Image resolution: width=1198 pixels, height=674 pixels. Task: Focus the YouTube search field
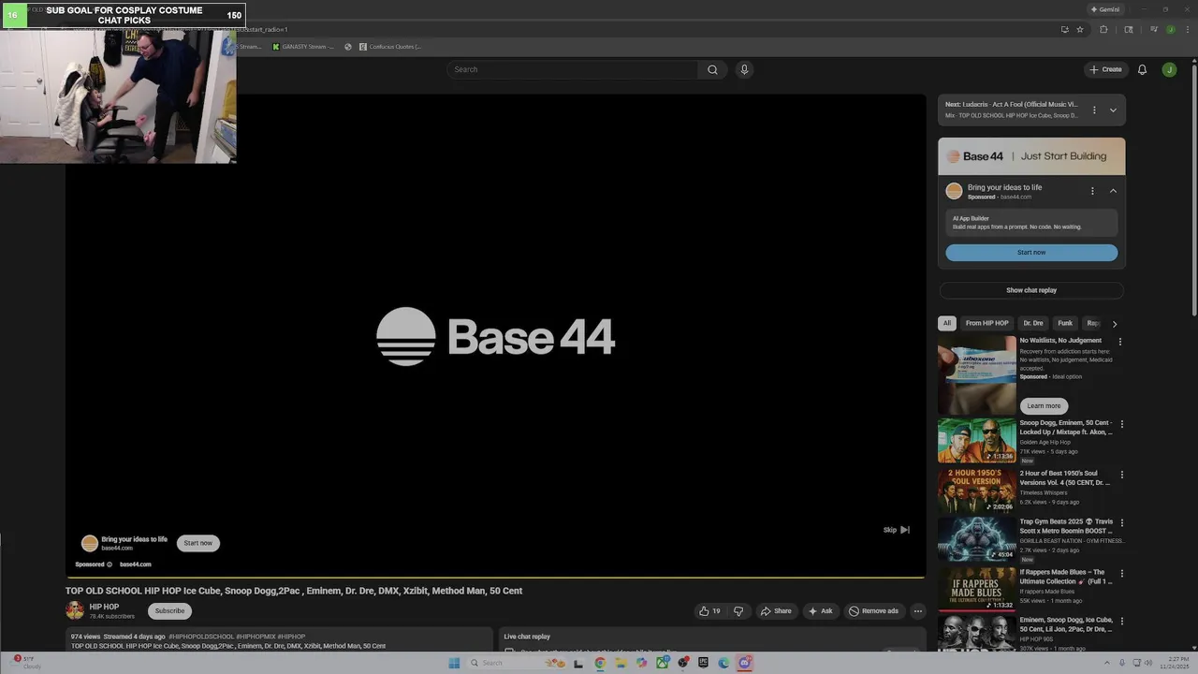(572, 69)
